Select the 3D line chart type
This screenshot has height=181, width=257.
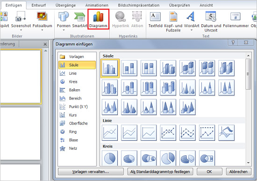(x=226, y=133)
